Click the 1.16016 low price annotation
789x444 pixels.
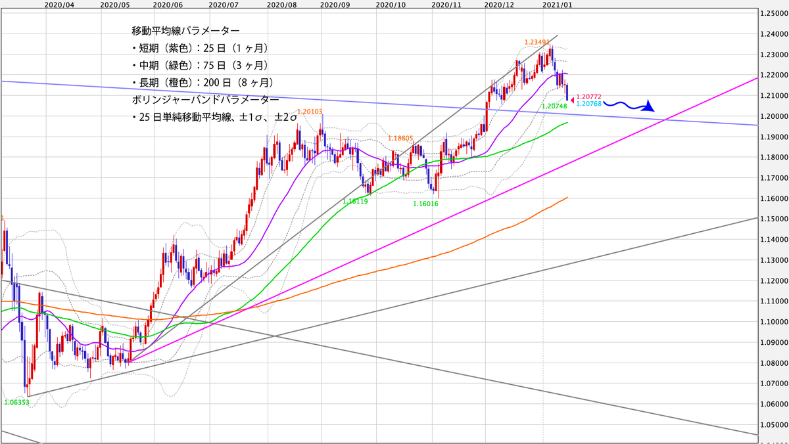pos(425,204)
